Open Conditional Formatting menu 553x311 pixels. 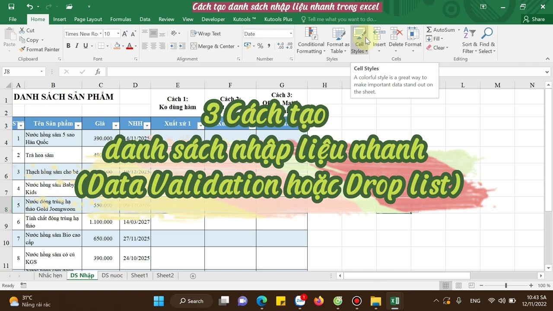[311, 41]
